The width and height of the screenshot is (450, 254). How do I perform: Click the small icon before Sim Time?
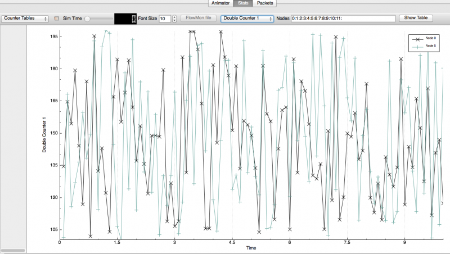pyautogui.click(x=57, y=19)
